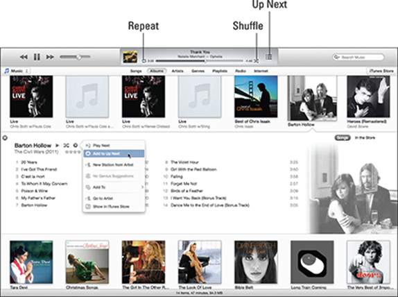
Task: Toggle the Repeat icon in the player
Action: pos(144,61)
